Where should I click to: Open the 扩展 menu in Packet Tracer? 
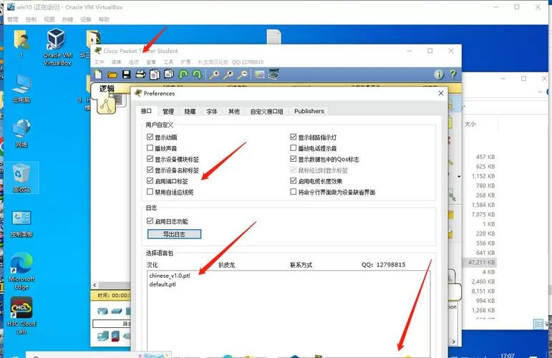pyautogui.click(x=185, y=62)
